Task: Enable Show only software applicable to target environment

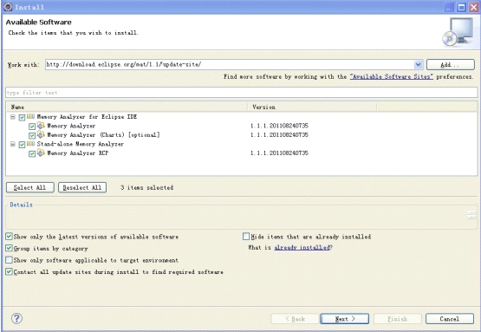Action: click(9, 260)
